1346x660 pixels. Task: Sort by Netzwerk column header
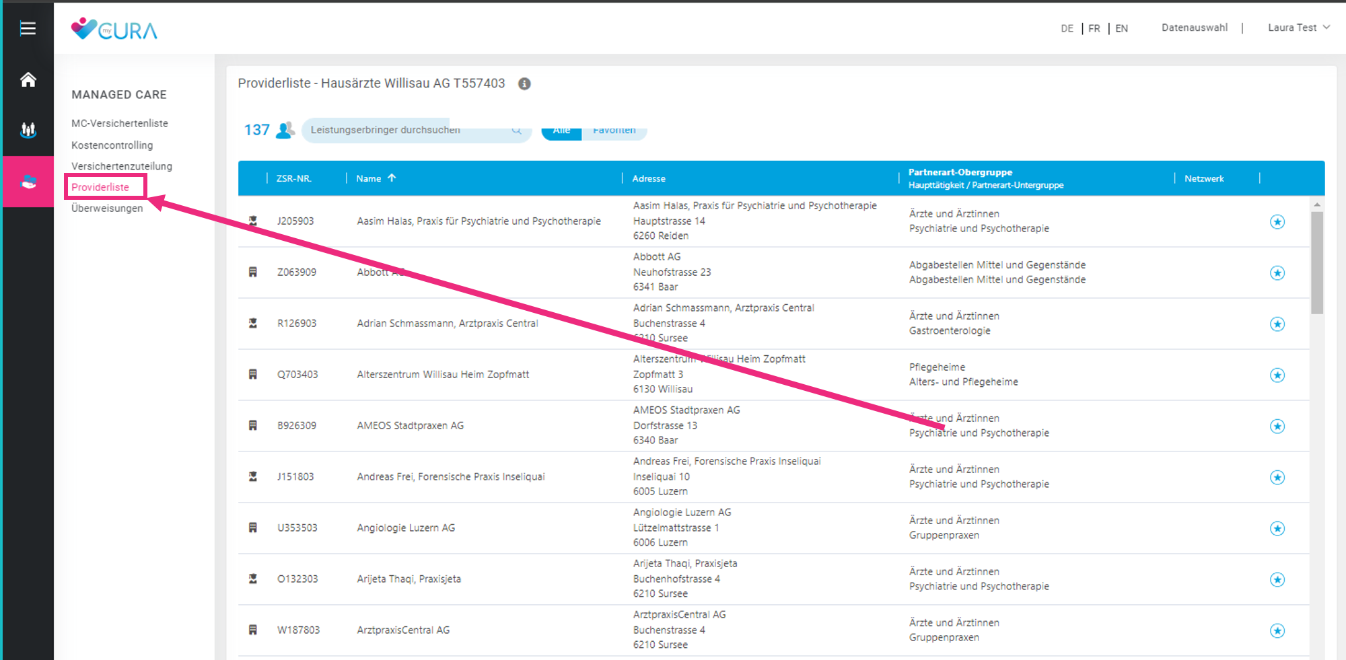click(1204, 178)
